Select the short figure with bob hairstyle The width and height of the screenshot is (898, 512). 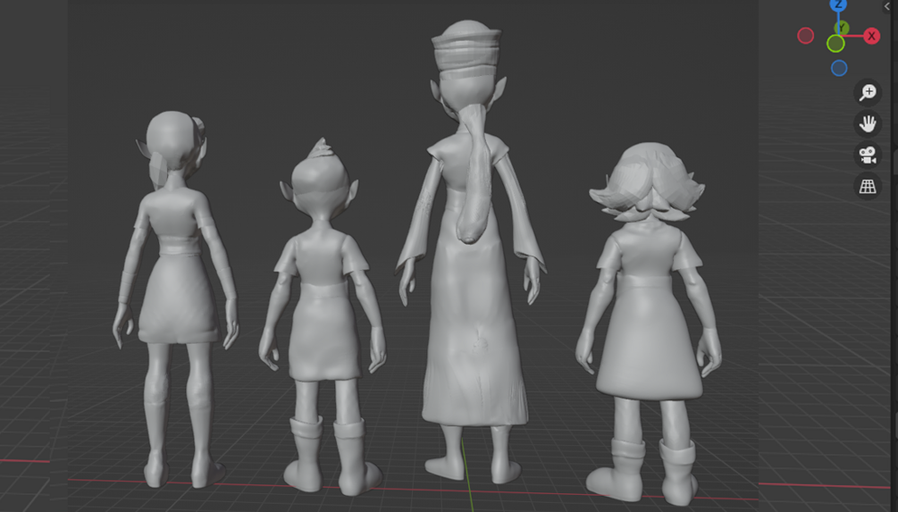(x=648, y=324)
